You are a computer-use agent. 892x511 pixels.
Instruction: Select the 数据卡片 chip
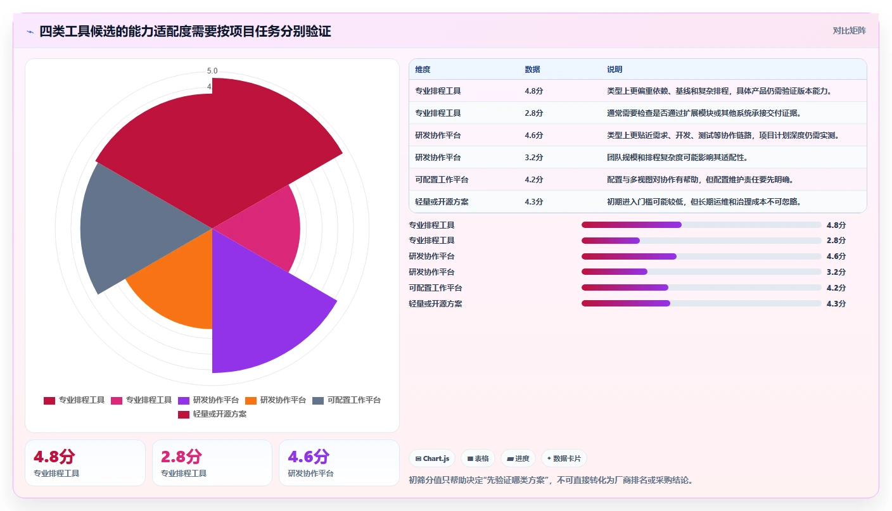(x=564, y=458)
